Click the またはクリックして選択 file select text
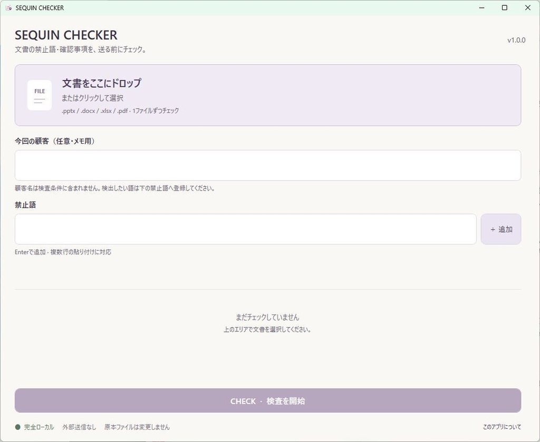This screenshot has height=442, width=540. (x=92, y=98)
